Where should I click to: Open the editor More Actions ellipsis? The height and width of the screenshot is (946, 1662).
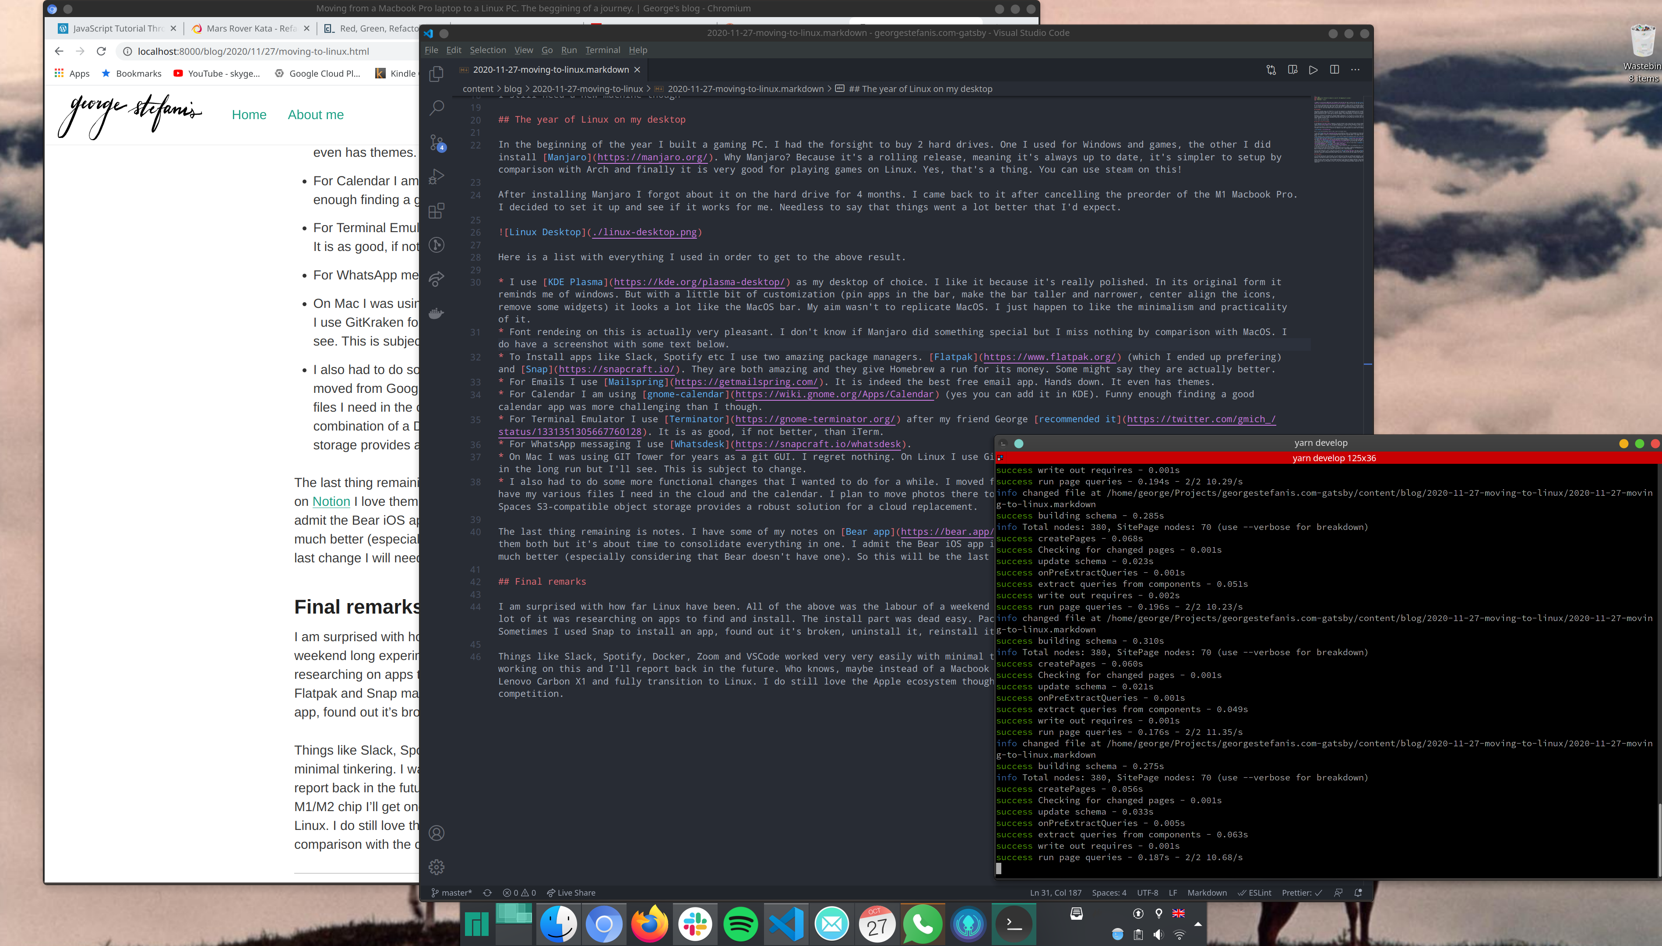tap(1356, 70)
